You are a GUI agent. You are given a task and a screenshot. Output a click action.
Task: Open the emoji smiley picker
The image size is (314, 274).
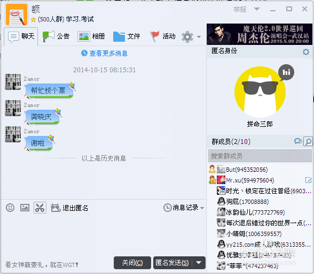[10, 208]
